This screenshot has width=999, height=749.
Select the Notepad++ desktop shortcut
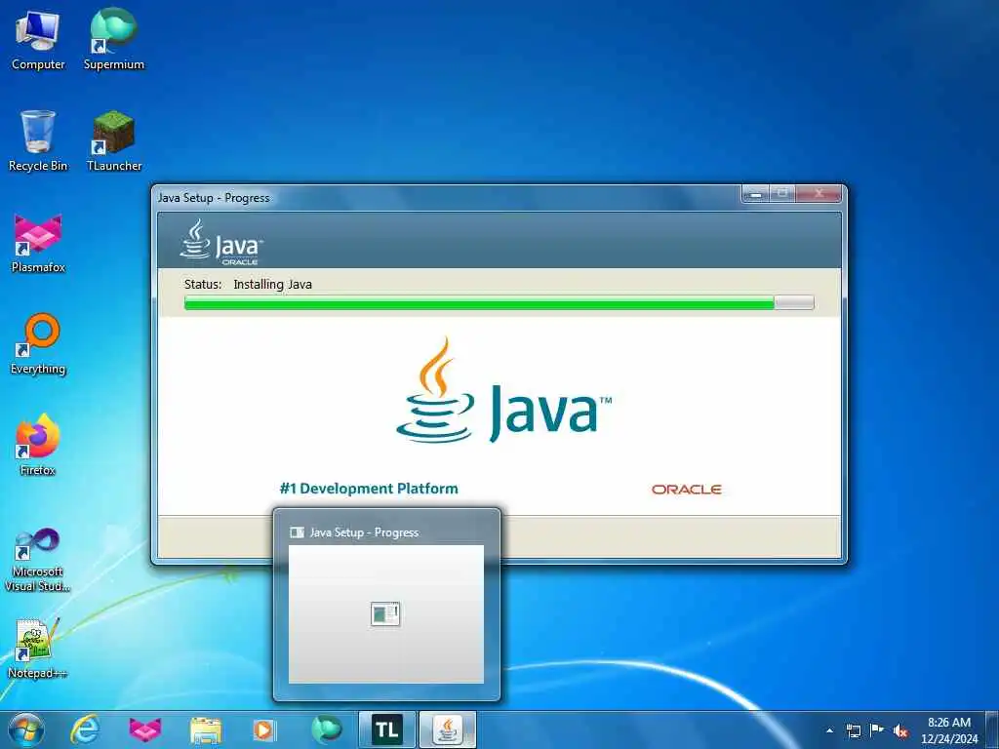[x=38, y=649]
